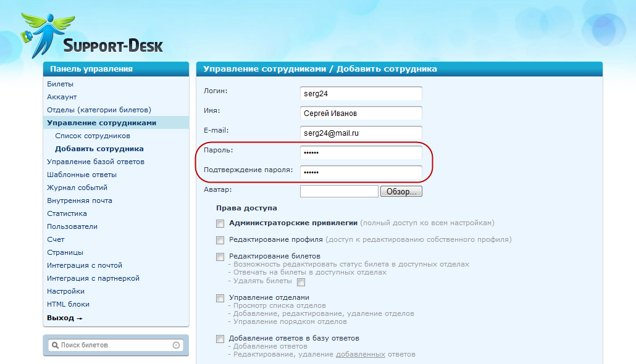The height and width of the screenshot is (364, 636).
Task: Click the magnifier icon in ticket search
Action: [54, 345]
